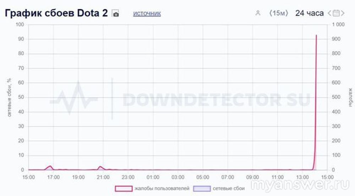The width and height of the screenshot is (355, 196).
Task: Go to next date with right arrow
Action: coord(343,13)
